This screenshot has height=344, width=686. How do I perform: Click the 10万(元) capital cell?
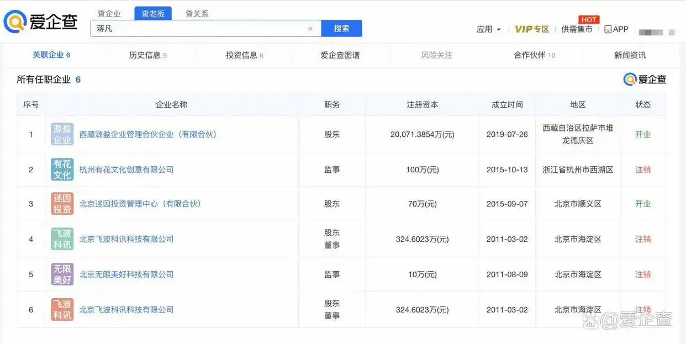click(x=422, y=274)
